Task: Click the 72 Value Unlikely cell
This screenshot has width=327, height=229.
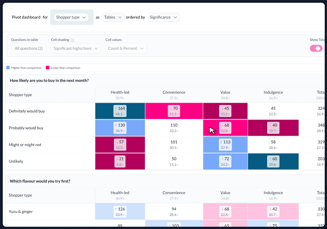Action: [x=225, y=161]
